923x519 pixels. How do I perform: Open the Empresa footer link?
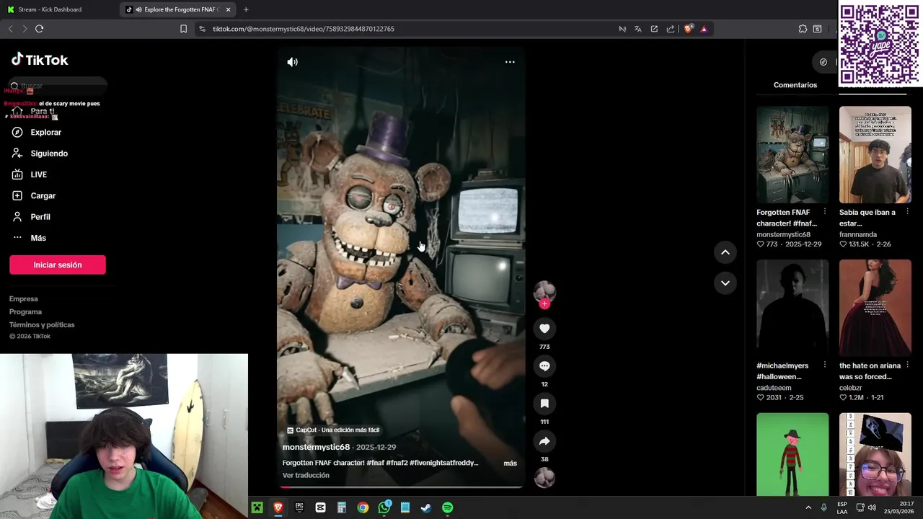[24, 298]
